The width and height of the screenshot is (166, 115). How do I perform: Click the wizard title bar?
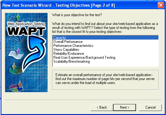pyautogui.click(x=79, y=5)
